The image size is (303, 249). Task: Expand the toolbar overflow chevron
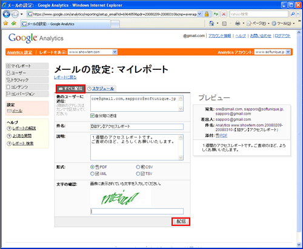[x=299, y=21]
